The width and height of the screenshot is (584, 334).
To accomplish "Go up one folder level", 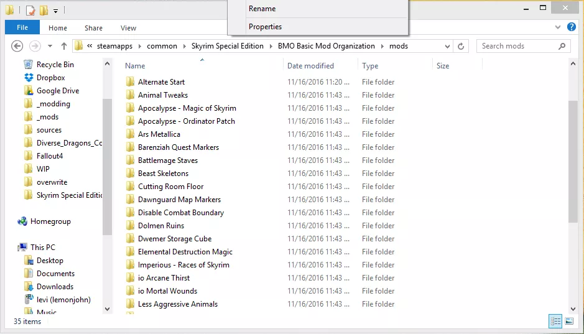I will tap(64, 46).
